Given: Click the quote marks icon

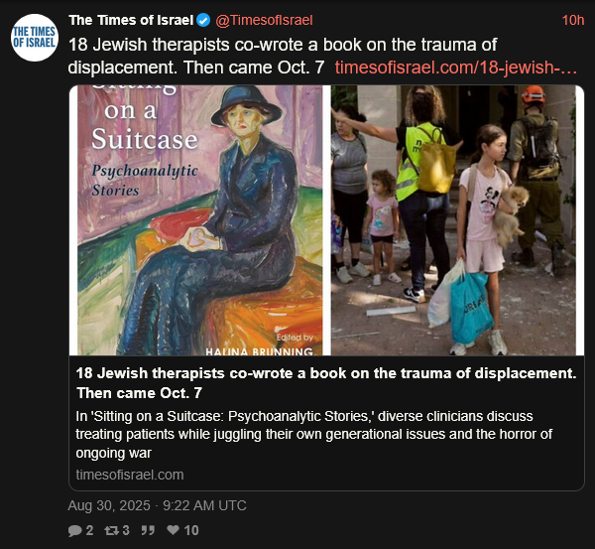Looking at the screenshot, I should tap(148, 530).
